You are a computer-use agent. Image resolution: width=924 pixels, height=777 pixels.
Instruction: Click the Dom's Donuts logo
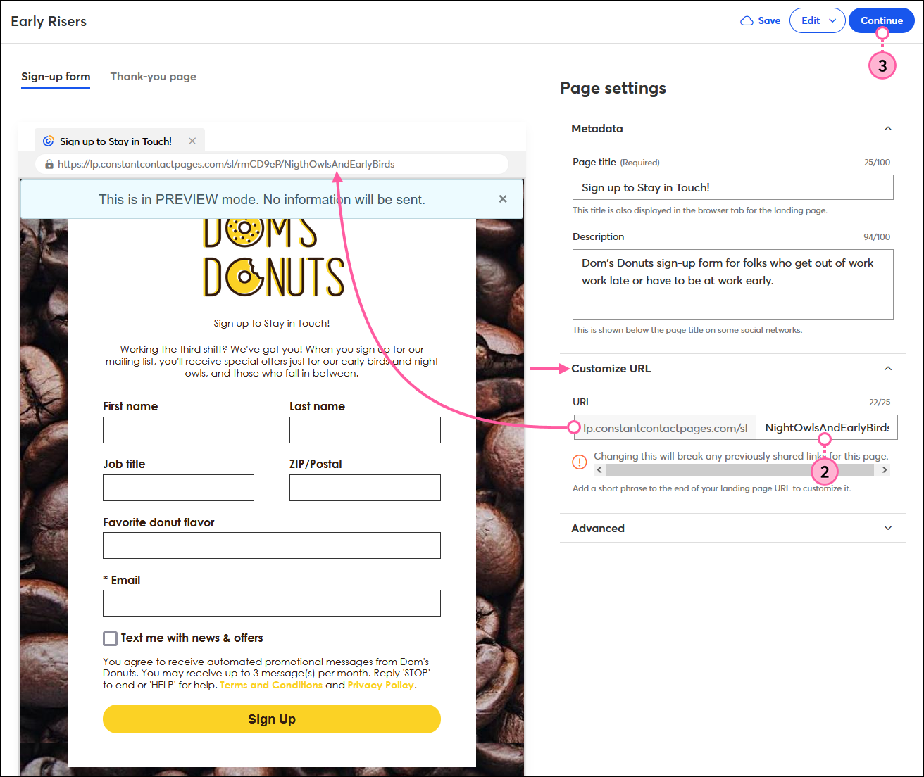(x=273, y=258)
